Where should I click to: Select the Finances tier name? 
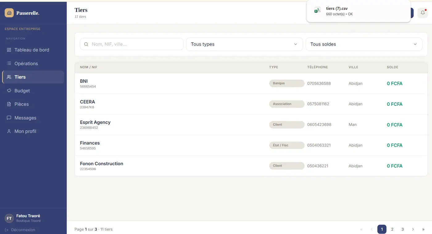tap(90, 143)
